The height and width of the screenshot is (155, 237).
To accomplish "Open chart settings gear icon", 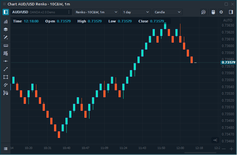I will pyautogui.click(x=221, y=12).
